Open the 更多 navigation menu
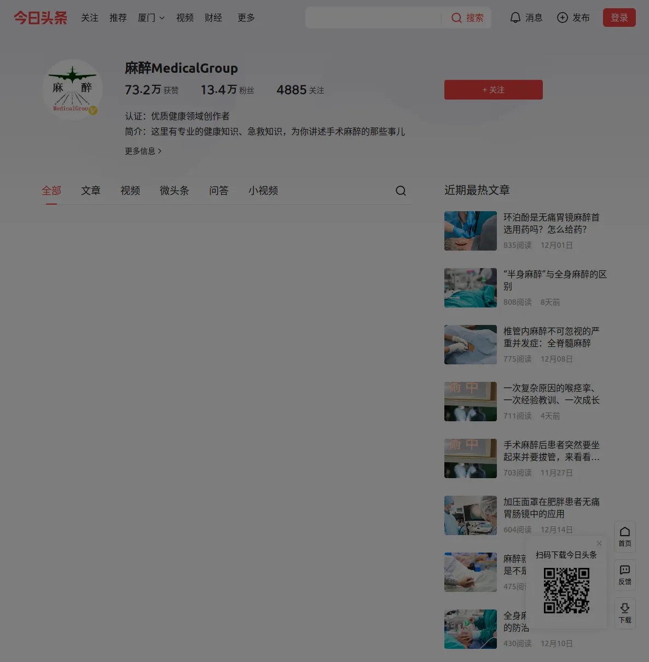This screenshot has width=649, height=662. (246, 18)
